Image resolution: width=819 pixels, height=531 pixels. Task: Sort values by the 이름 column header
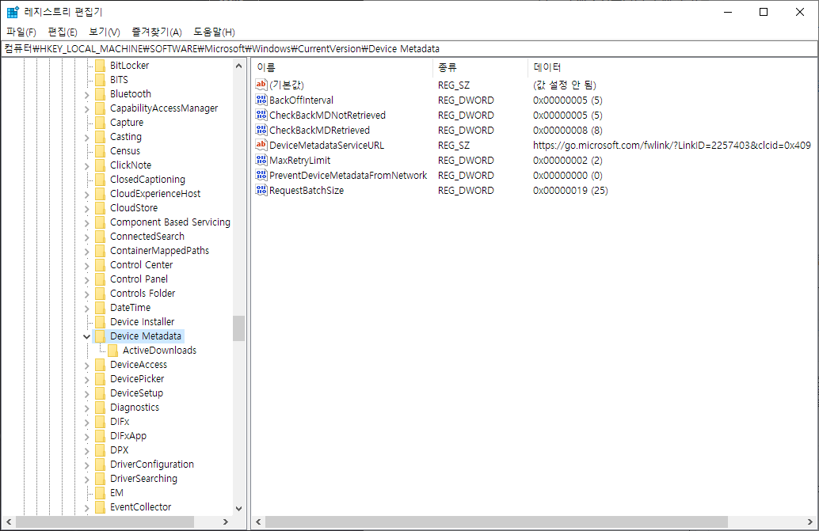[343, 67]
